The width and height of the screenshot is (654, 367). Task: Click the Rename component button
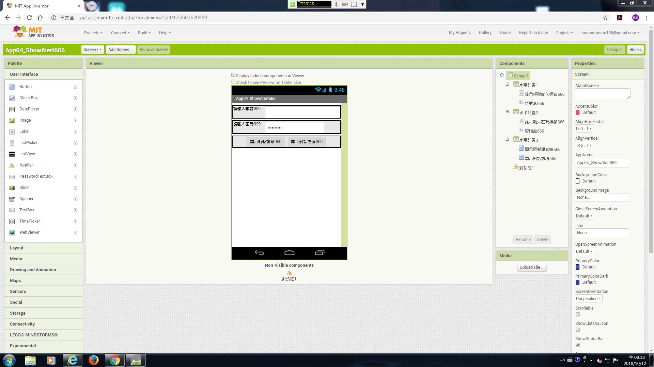(x=523, y=240)
